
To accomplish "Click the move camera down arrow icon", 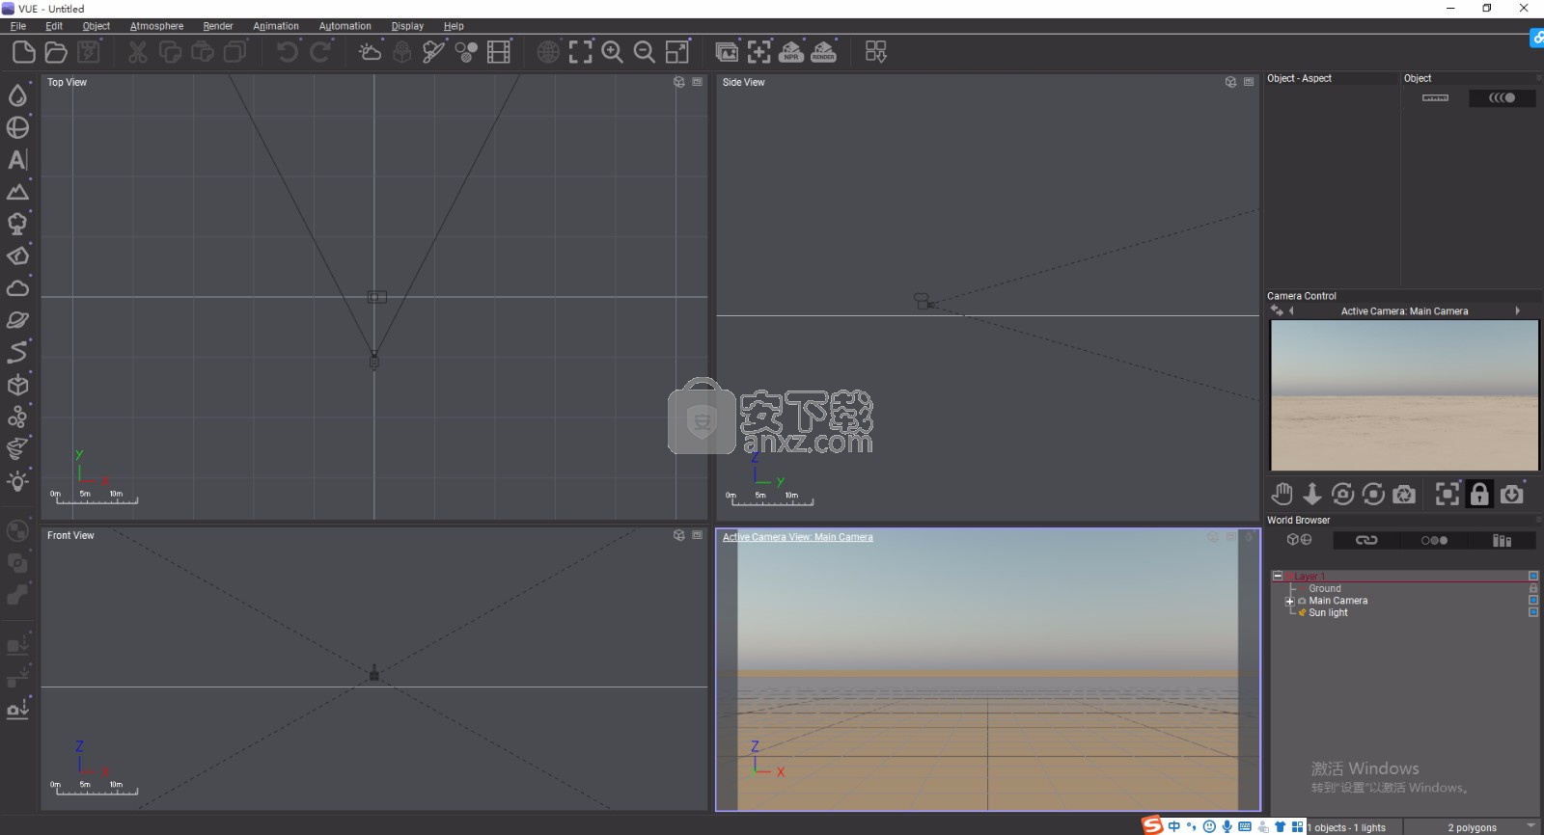I will [x=1312, y=494].
